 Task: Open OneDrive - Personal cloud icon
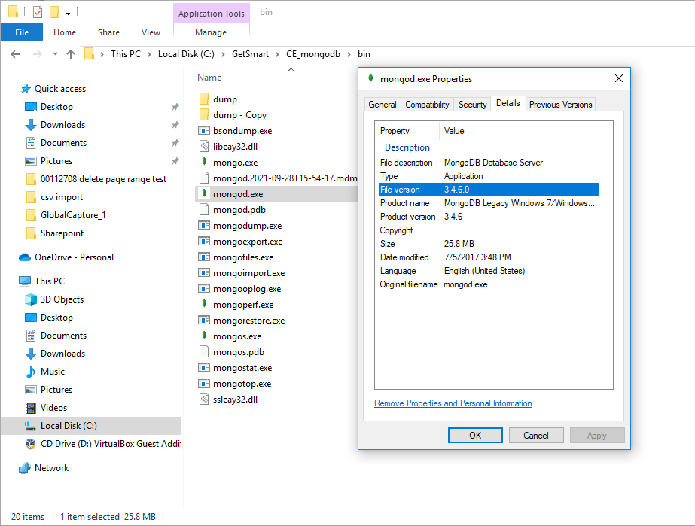click(x=25, y=257)
